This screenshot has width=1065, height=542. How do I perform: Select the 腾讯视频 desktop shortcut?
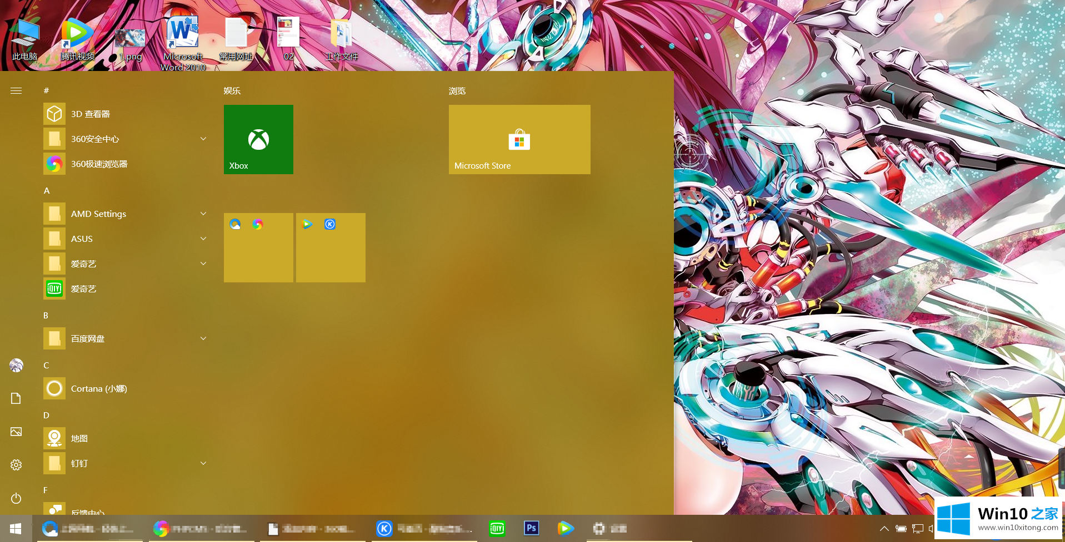[x=78, y=39]
